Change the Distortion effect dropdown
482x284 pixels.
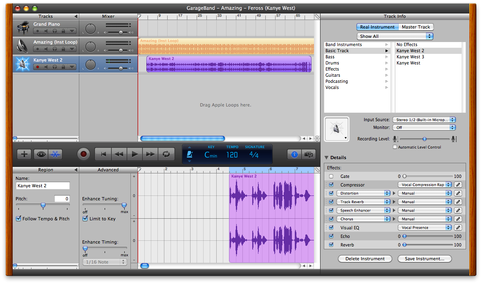click(363, 193)
